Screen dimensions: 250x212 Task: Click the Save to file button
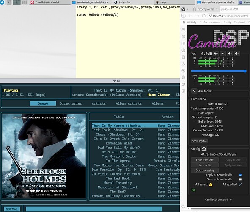coord(205,165)
